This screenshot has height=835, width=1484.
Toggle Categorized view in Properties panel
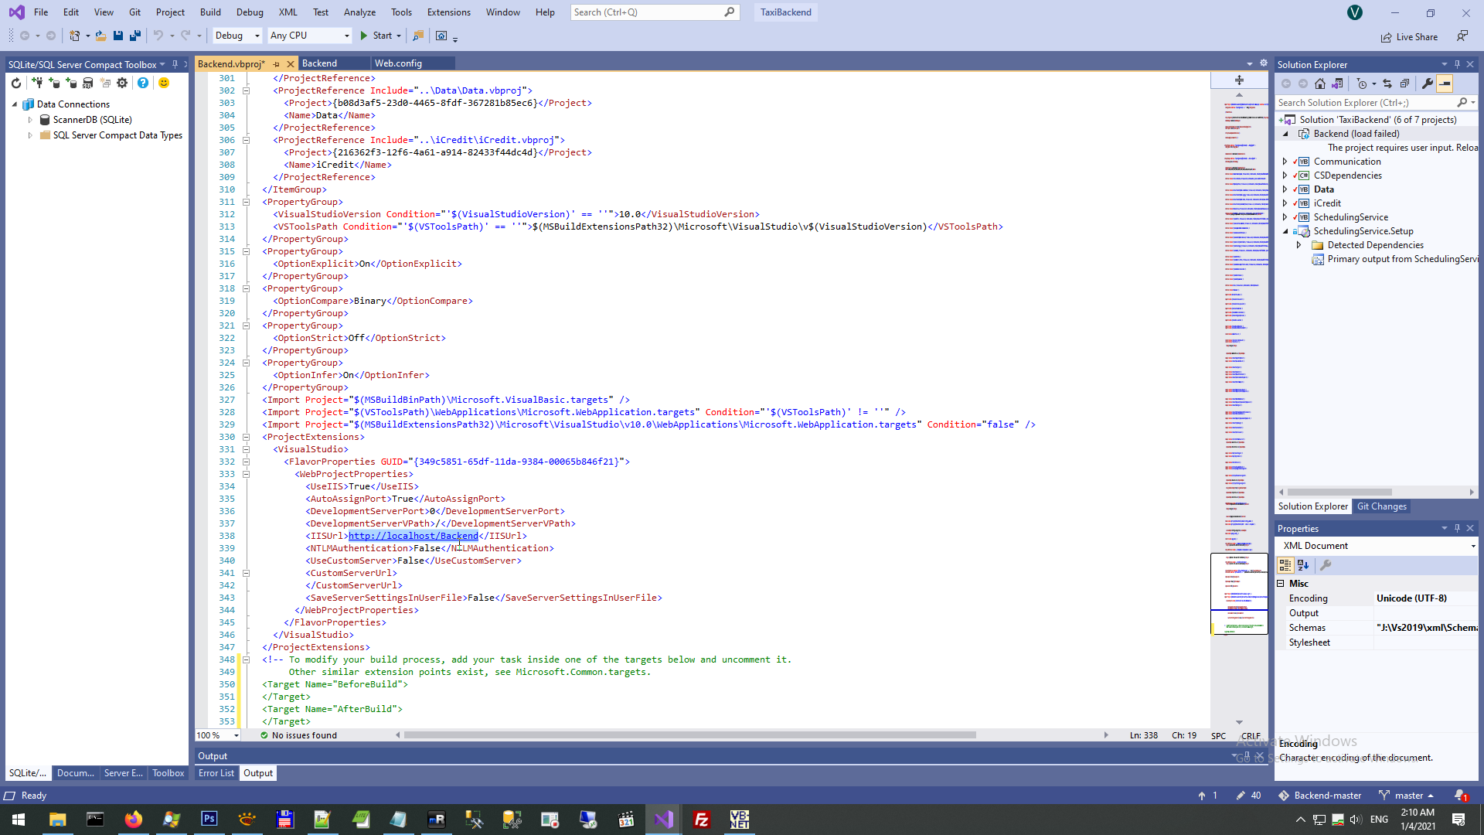(x=1285, y=565)
